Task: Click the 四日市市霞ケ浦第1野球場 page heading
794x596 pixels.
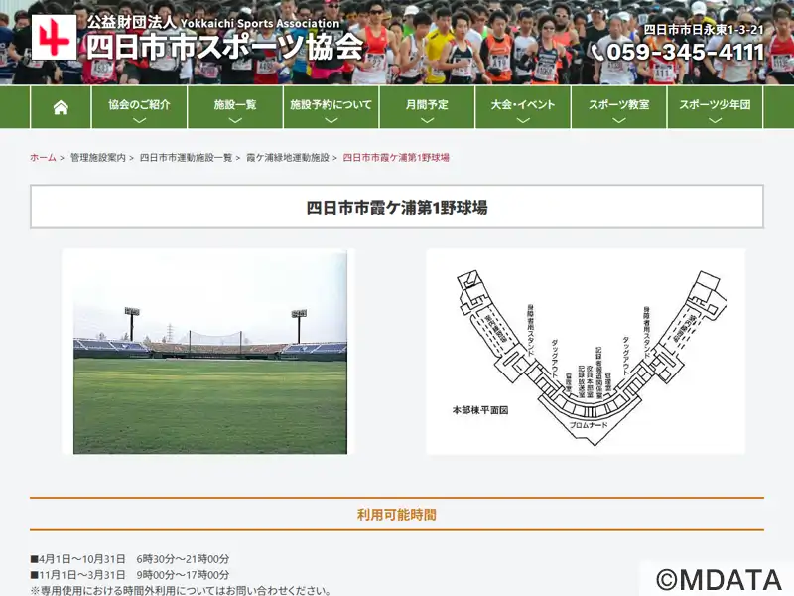Action: point(397,208)
